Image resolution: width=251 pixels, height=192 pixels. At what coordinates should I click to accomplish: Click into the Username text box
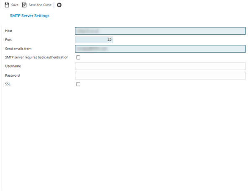point(160,66)
